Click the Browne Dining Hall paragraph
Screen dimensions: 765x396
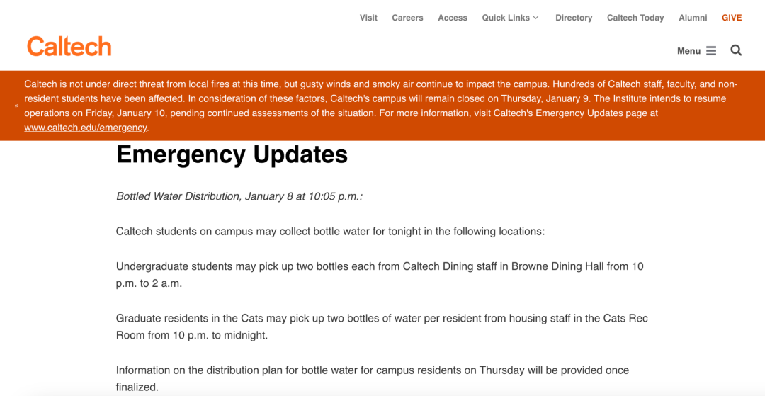pyautogui.click(x=380, y=275)
